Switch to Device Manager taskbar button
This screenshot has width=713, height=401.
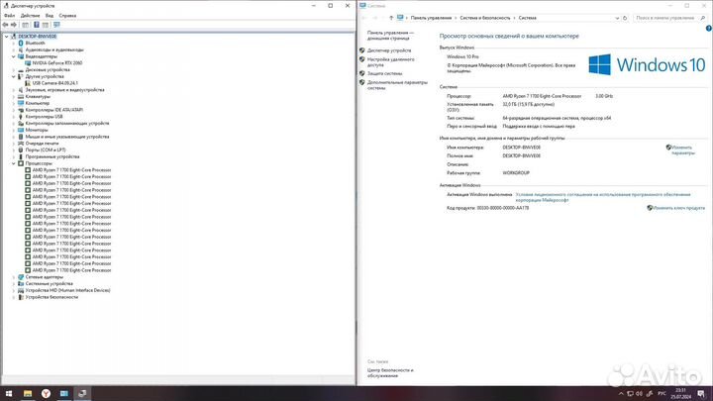pyautogui.click(x=82, y=393)
